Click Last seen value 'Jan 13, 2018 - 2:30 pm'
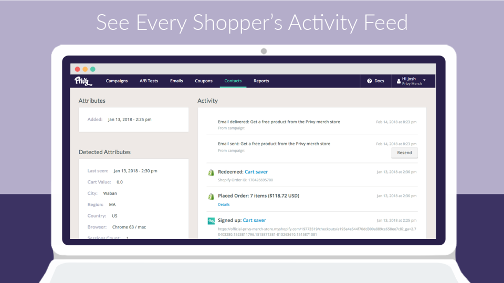The height and width of the screenshot is (283, 504). (135, 171)
